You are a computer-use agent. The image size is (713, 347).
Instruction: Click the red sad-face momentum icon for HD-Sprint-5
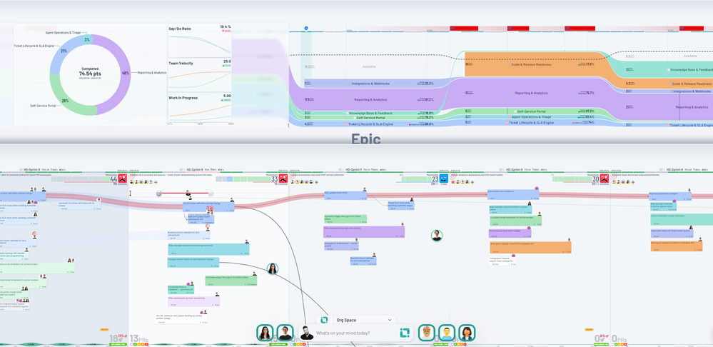(122, 178)
